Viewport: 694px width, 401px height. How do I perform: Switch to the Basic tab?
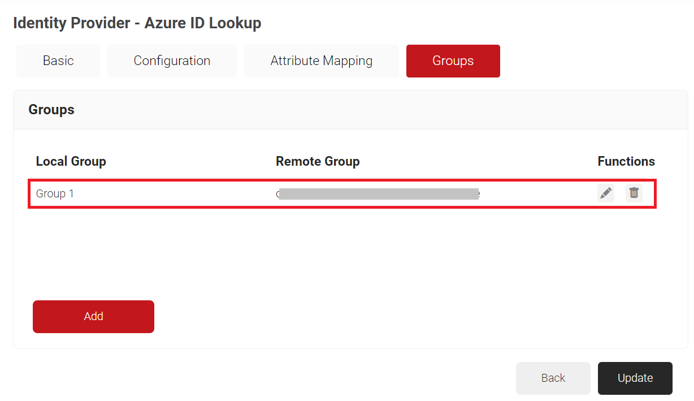pyautogui.click(x=58, y=61)
